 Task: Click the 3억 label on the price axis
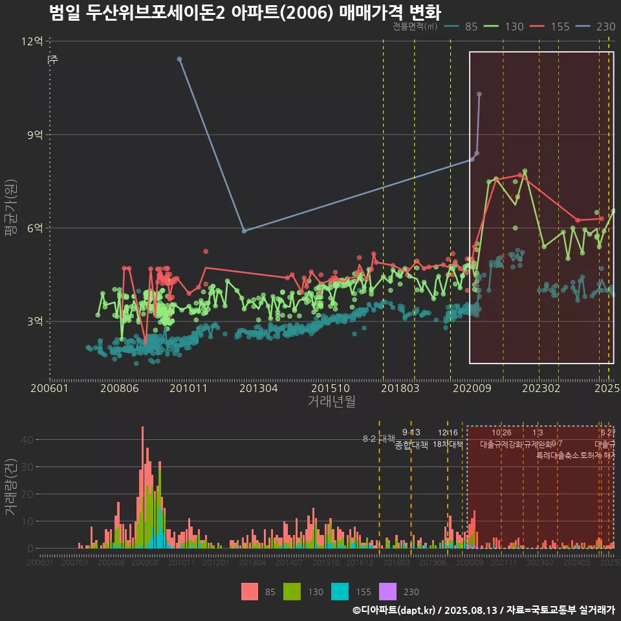tap(35, 321)
